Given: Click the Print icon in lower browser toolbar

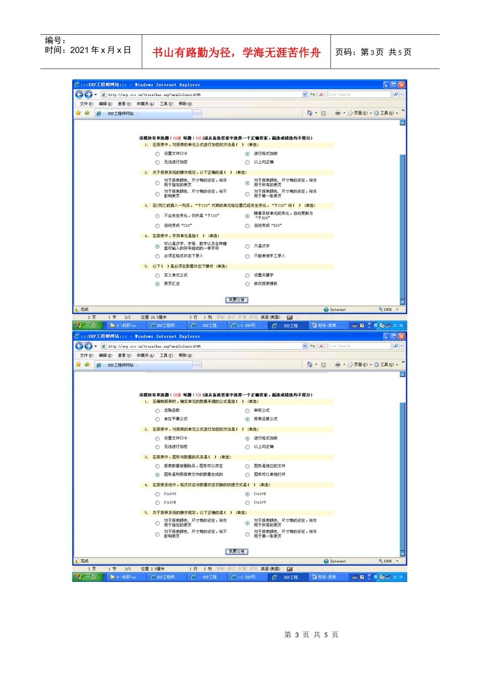Looking at the screenshot, I should pos(338,365).
